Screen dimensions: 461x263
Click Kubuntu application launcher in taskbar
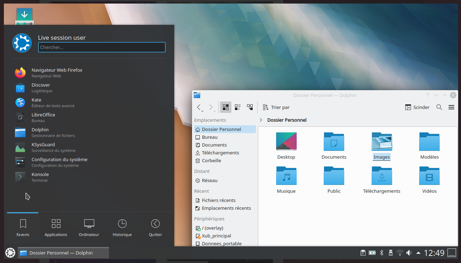pyautogui.click(x=10, y=253)
